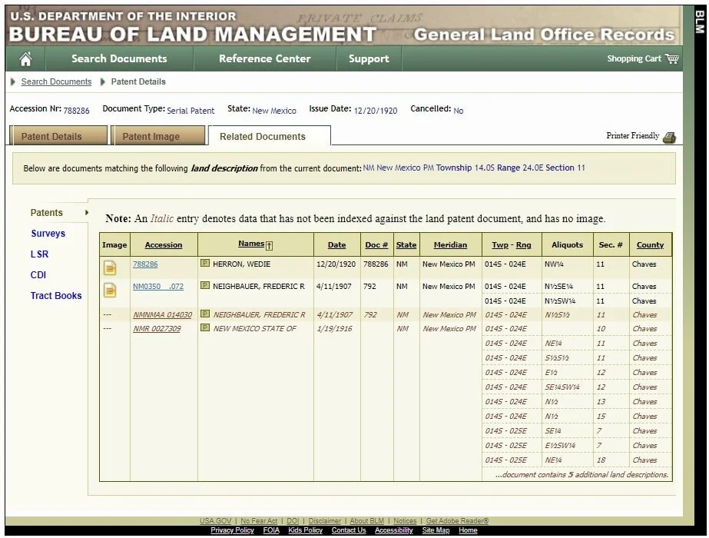This screenshot has width=709, height=538.
Task: Select Patents in the side list
Action: click(47, 213)
